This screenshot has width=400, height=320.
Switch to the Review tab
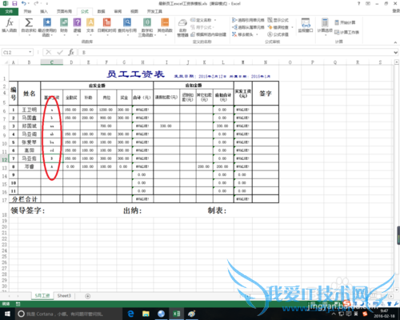pyautogui.click(x=118, y=11)
